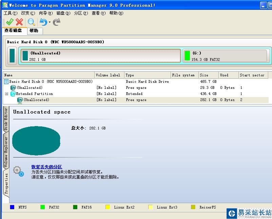
Task: Select the small unallocated block at disk map start
Action: [12, 56]
